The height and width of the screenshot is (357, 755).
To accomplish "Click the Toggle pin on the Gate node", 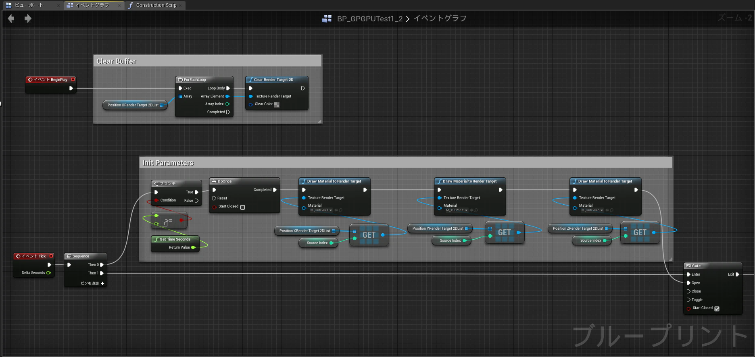I will [x=688, y=300].
